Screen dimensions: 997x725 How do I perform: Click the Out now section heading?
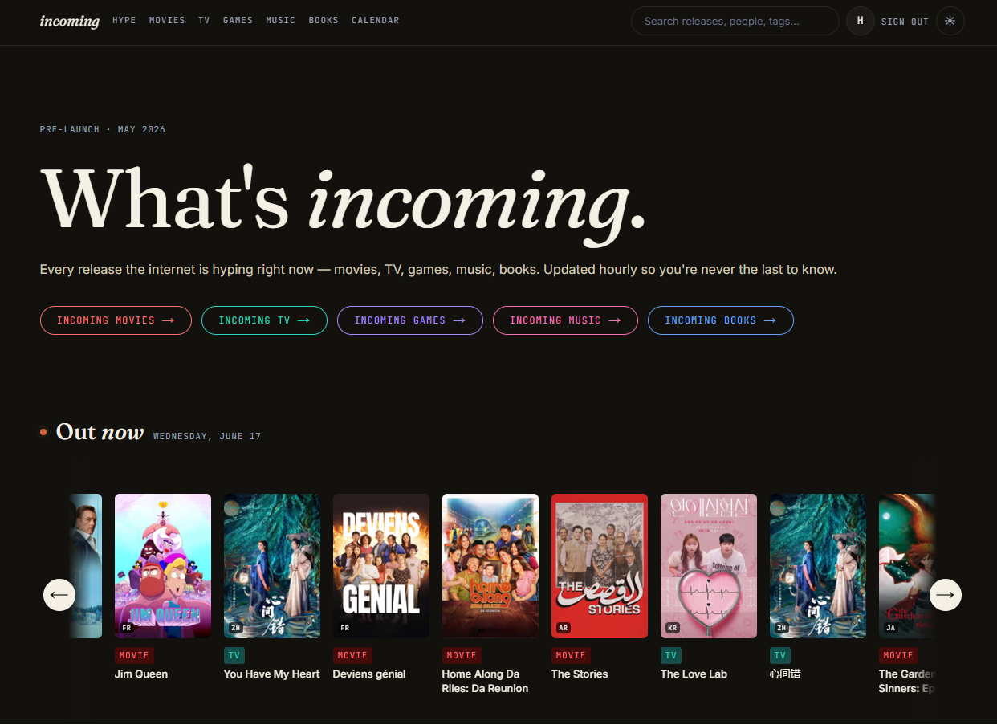coord(100,433)
